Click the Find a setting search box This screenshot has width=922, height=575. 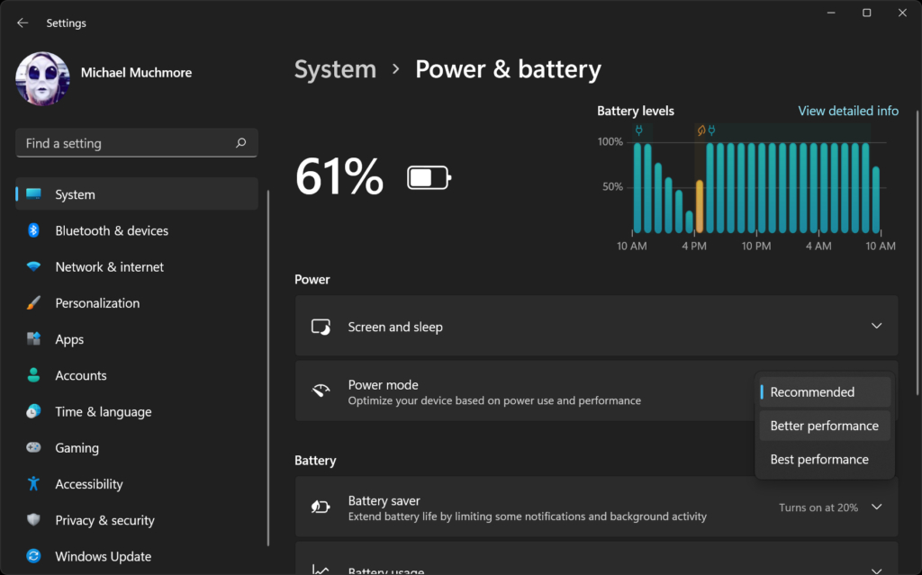tap(126, 143)
